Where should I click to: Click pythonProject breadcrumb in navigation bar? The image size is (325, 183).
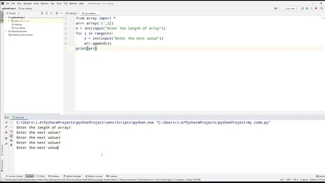(x=9, y=9)
